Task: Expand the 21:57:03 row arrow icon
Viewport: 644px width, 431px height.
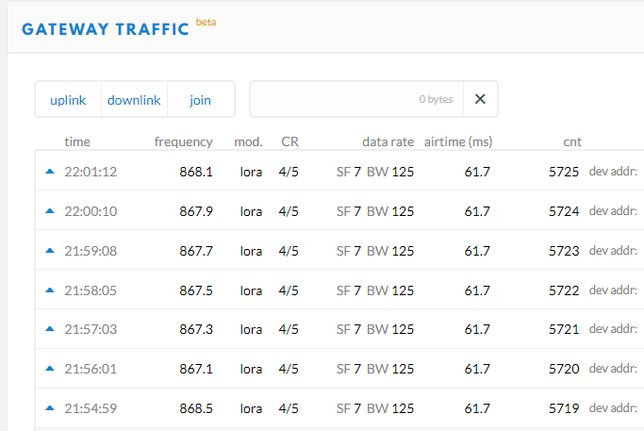Action: click(50, 330)
